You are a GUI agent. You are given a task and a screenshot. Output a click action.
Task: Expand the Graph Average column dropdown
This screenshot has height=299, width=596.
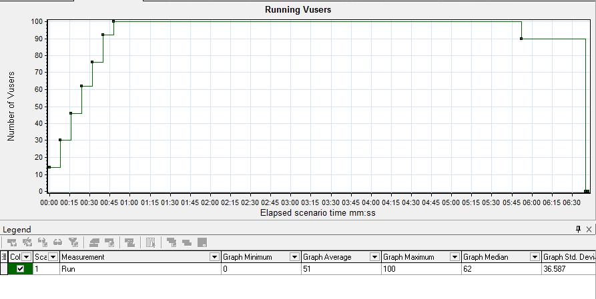(374, 257)
